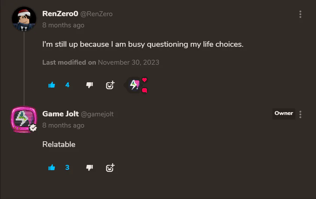Click the Owner badge on Game Jolt's reply
The height and width of the screenshot is (199, 316).
click(x=284, y=114)
